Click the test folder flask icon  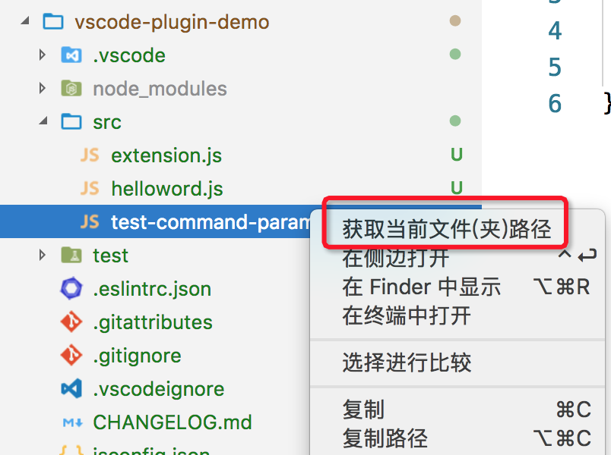tap(71, 256)
